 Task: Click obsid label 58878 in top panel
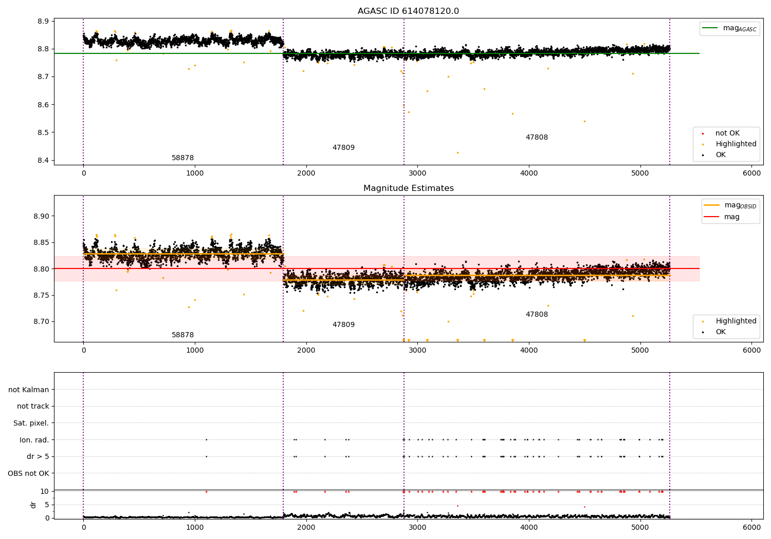[x=183, y=158]
